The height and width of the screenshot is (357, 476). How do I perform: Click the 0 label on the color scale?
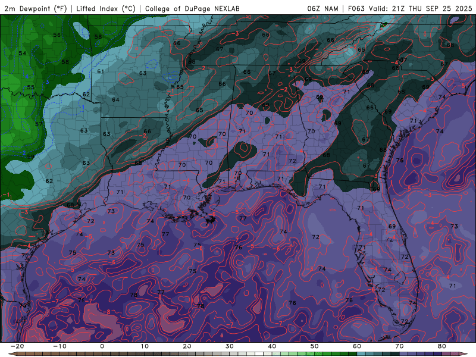click(x=102, y=346)
